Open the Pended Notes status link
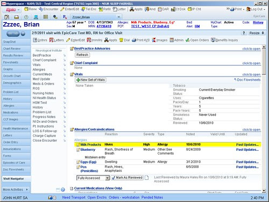 [152, 197]
